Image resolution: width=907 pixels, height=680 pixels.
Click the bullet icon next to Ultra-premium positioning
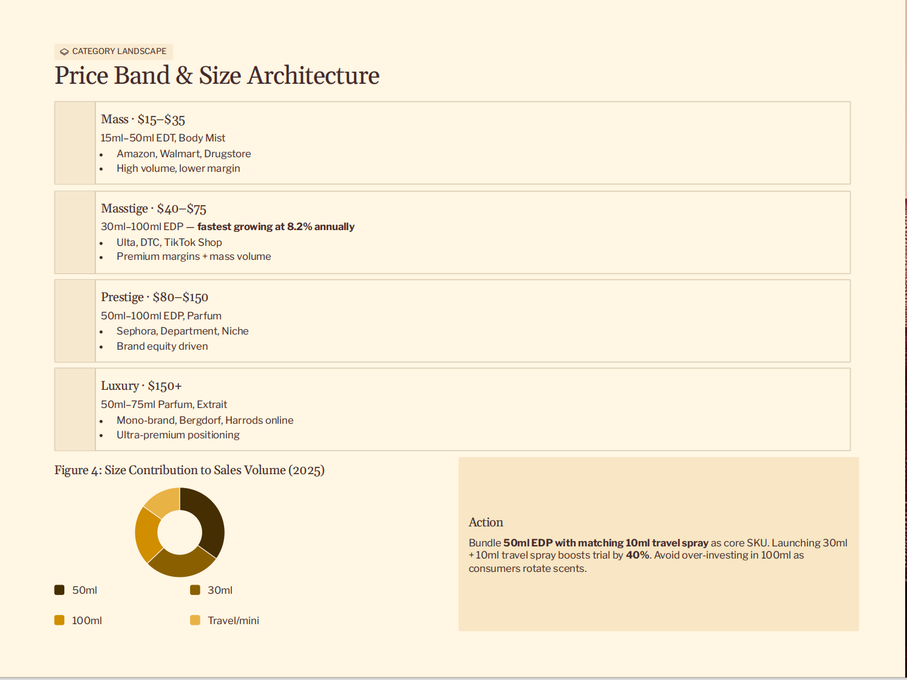click(x=102, y=436)
